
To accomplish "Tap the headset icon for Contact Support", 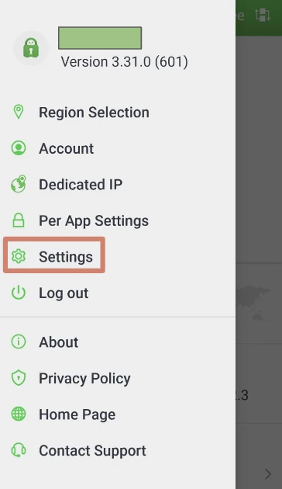I will (x=19, y=450).
